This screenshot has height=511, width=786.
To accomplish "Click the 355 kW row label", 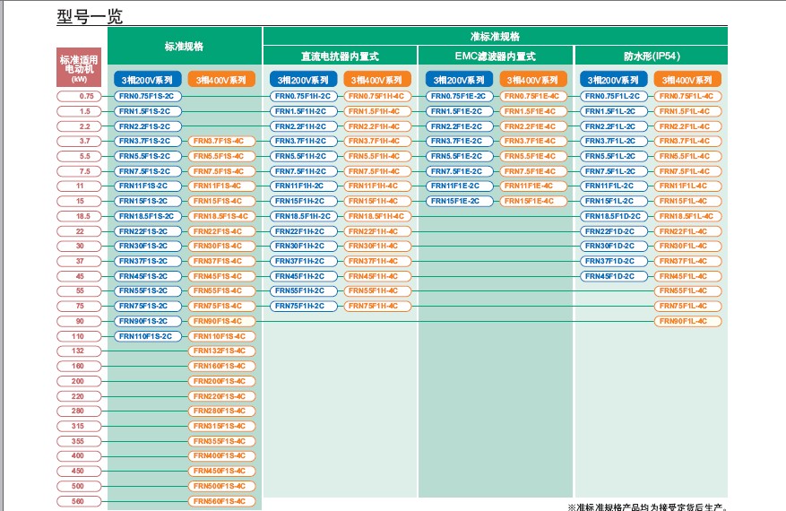I will 79,441.
